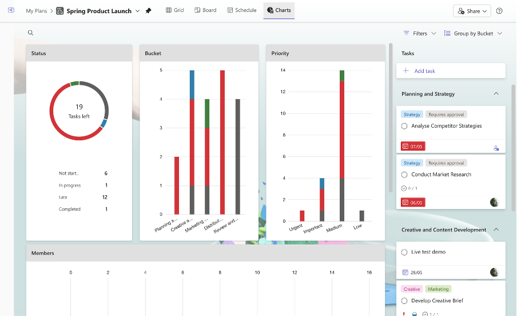Open the Filters dropdown
517x316 pixels.
(x=420, y=33)
